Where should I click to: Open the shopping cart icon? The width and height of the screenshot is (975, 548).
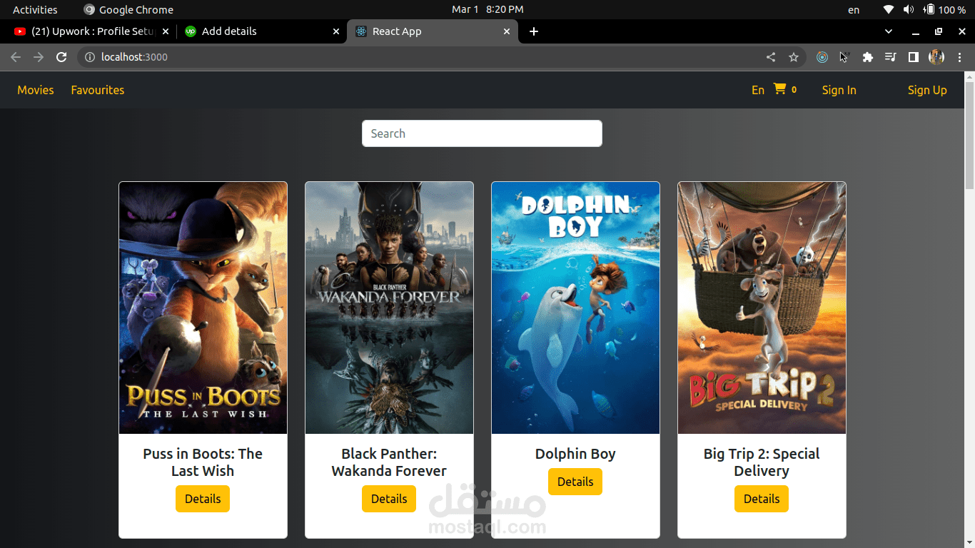pyautogui.click(x=779, y=89)
